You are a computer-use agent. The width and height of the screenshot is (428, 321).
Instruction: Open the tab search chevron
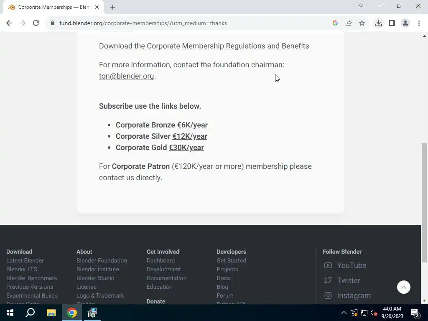[361, 6]
